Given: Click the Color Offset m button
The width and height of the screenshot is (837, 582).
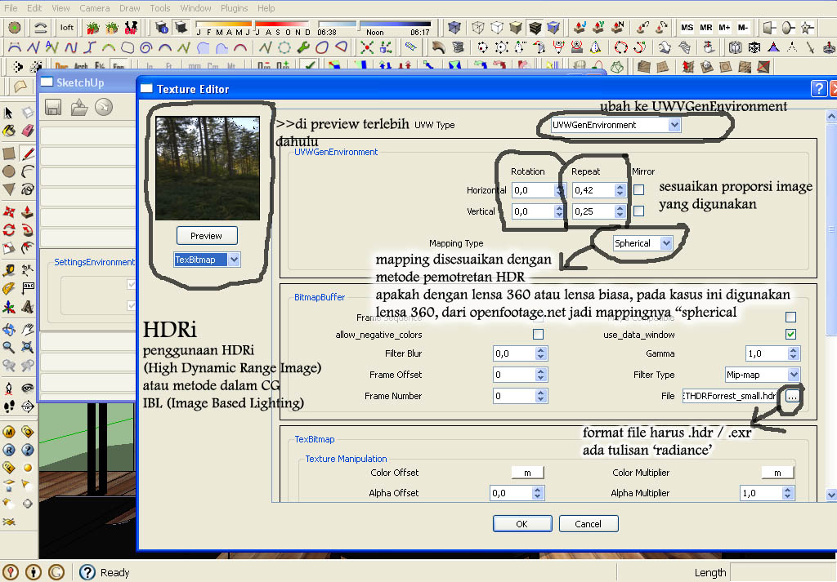Looking at the screenshot, I should click(527, 473).
